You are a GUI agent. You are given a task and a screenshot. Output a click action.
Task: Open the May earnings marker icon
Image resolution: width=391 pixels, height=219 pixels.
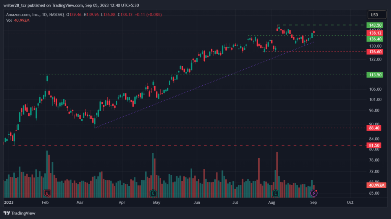coord(153,193)
